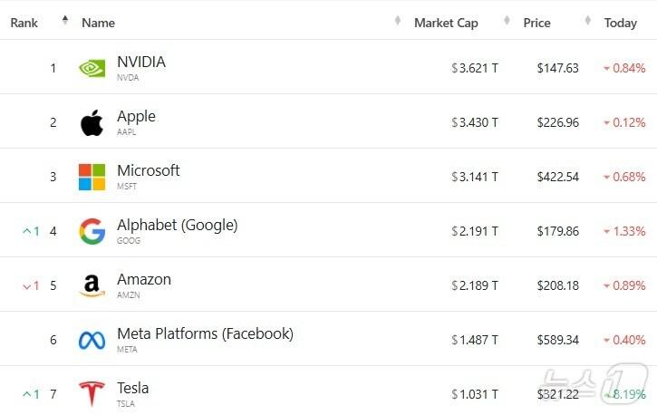Open the Alphabet (Google) name link
Image resolution: width=657 pixels, height=415 pixels.
coord(177,226)
